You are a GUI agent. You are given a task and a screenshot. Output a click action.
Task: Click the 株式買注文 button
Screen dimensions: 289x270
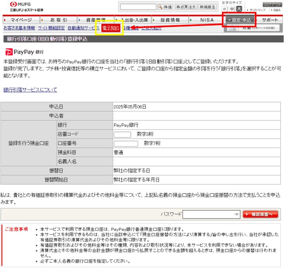186,7
